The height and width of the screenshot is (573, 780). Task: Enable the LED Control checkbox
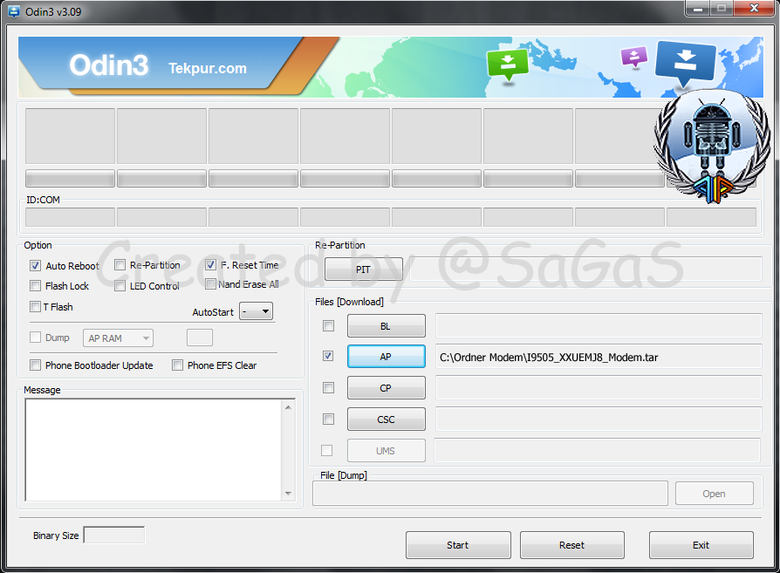(120, 286)
